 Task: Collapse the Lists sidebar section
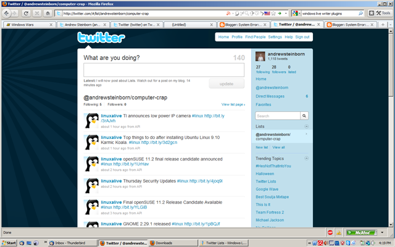point(307,126)
